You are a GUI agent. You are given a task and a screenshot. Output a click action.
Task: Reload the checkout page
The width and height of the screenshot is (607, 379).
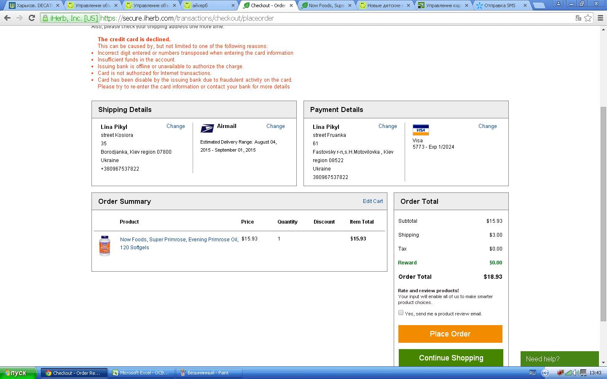pos(32,18)
